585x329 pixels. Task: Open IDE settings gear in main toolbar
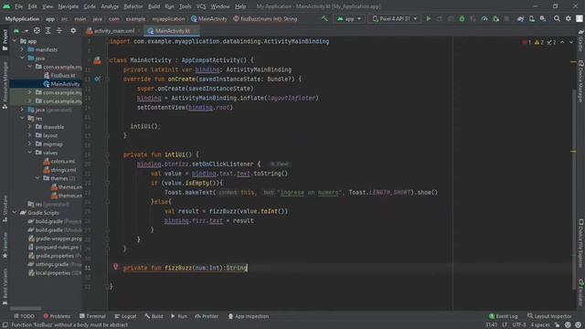569,18
